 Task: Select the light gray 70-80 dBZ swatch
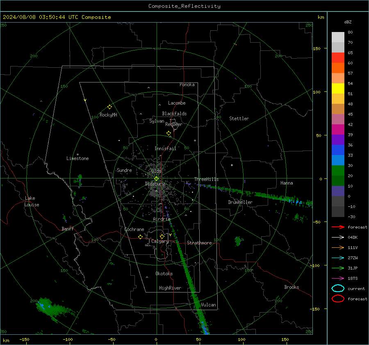[338, 37]
